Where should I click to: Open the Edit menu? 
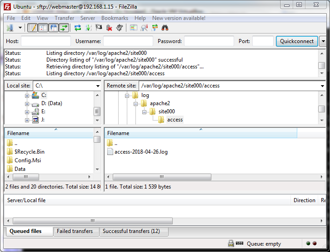click(x=25, y=18)
